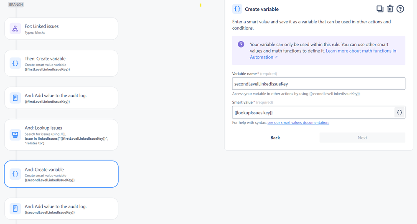The width and height of the screenshot is (417, 224).
Task: Click into the Variable name field
Action: (x=319, y=83)
